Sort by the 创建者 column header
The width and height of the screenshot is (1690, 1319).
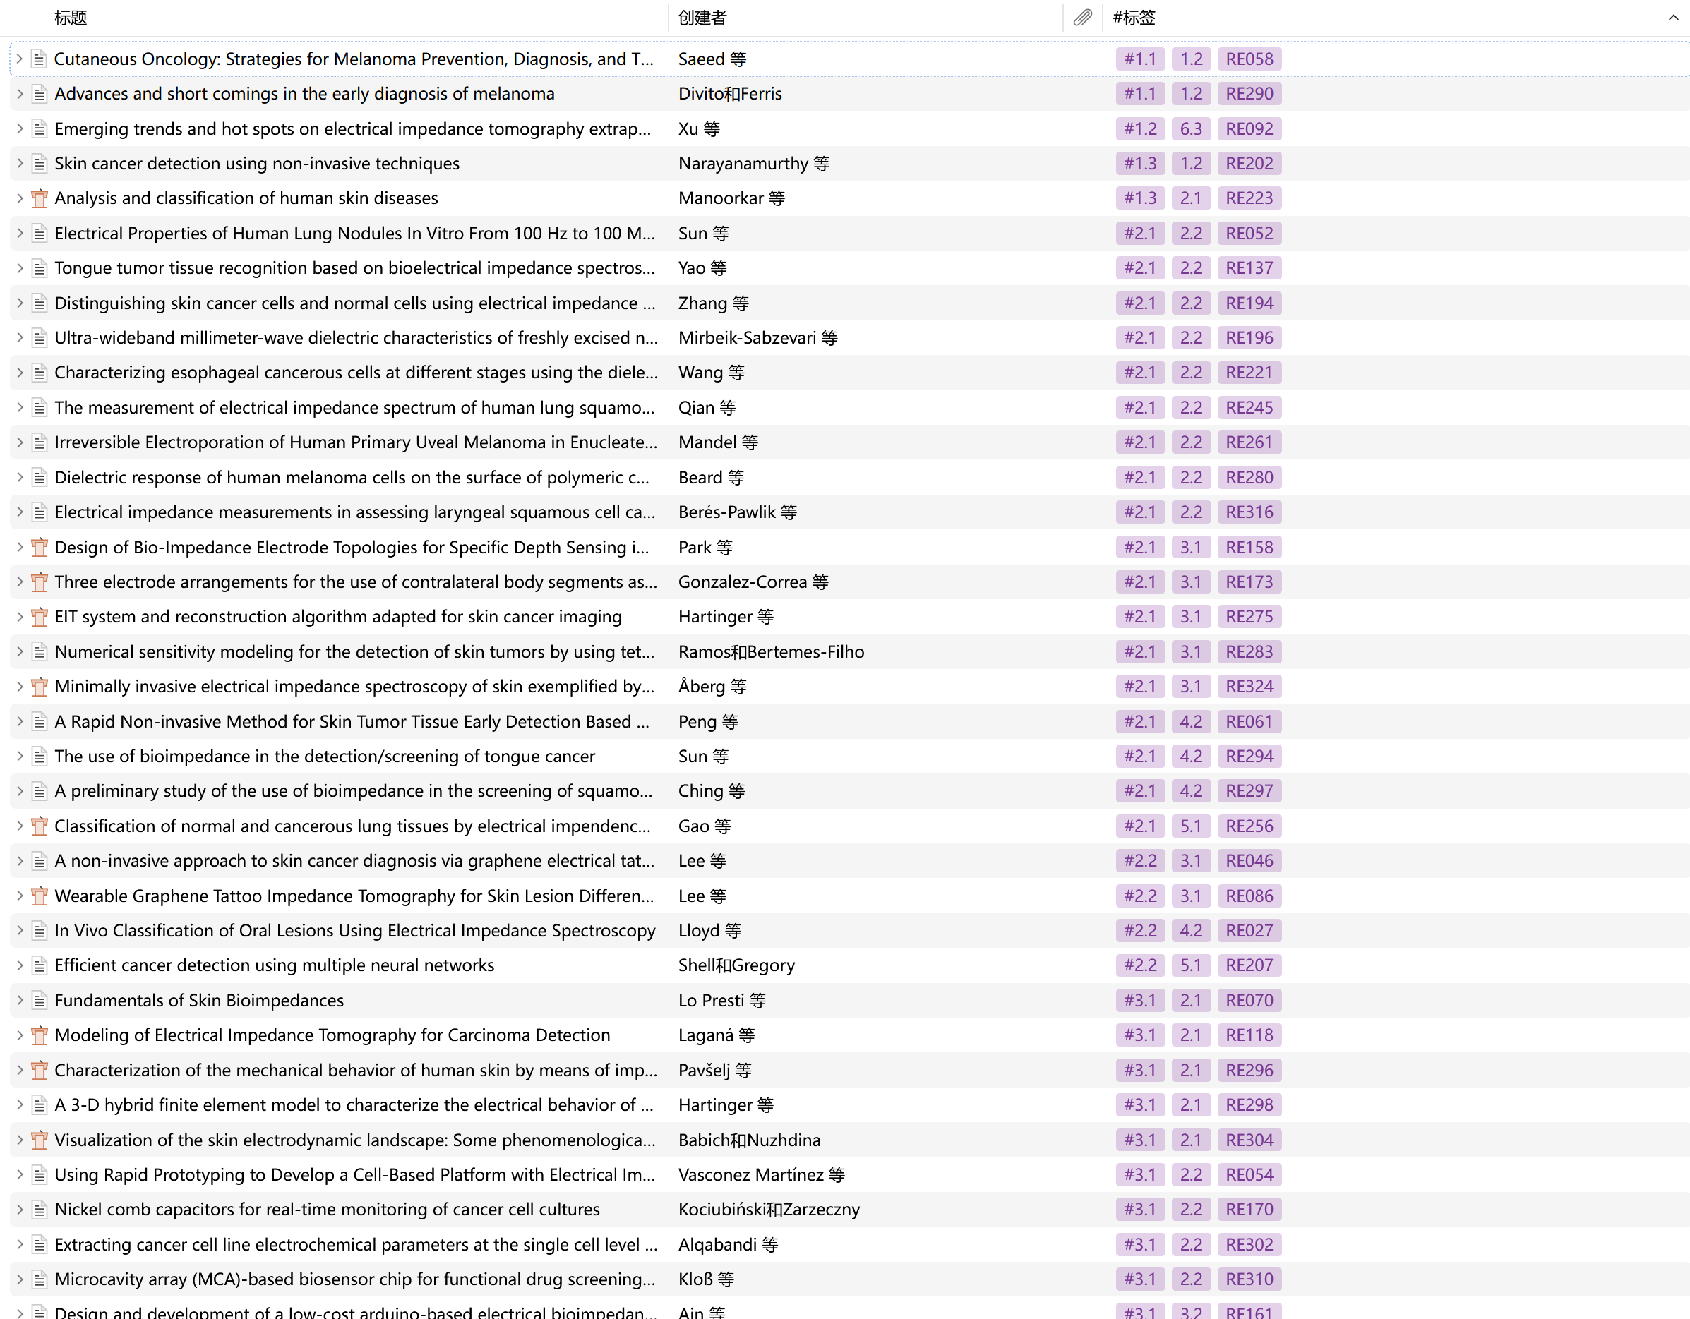[702, 17]
